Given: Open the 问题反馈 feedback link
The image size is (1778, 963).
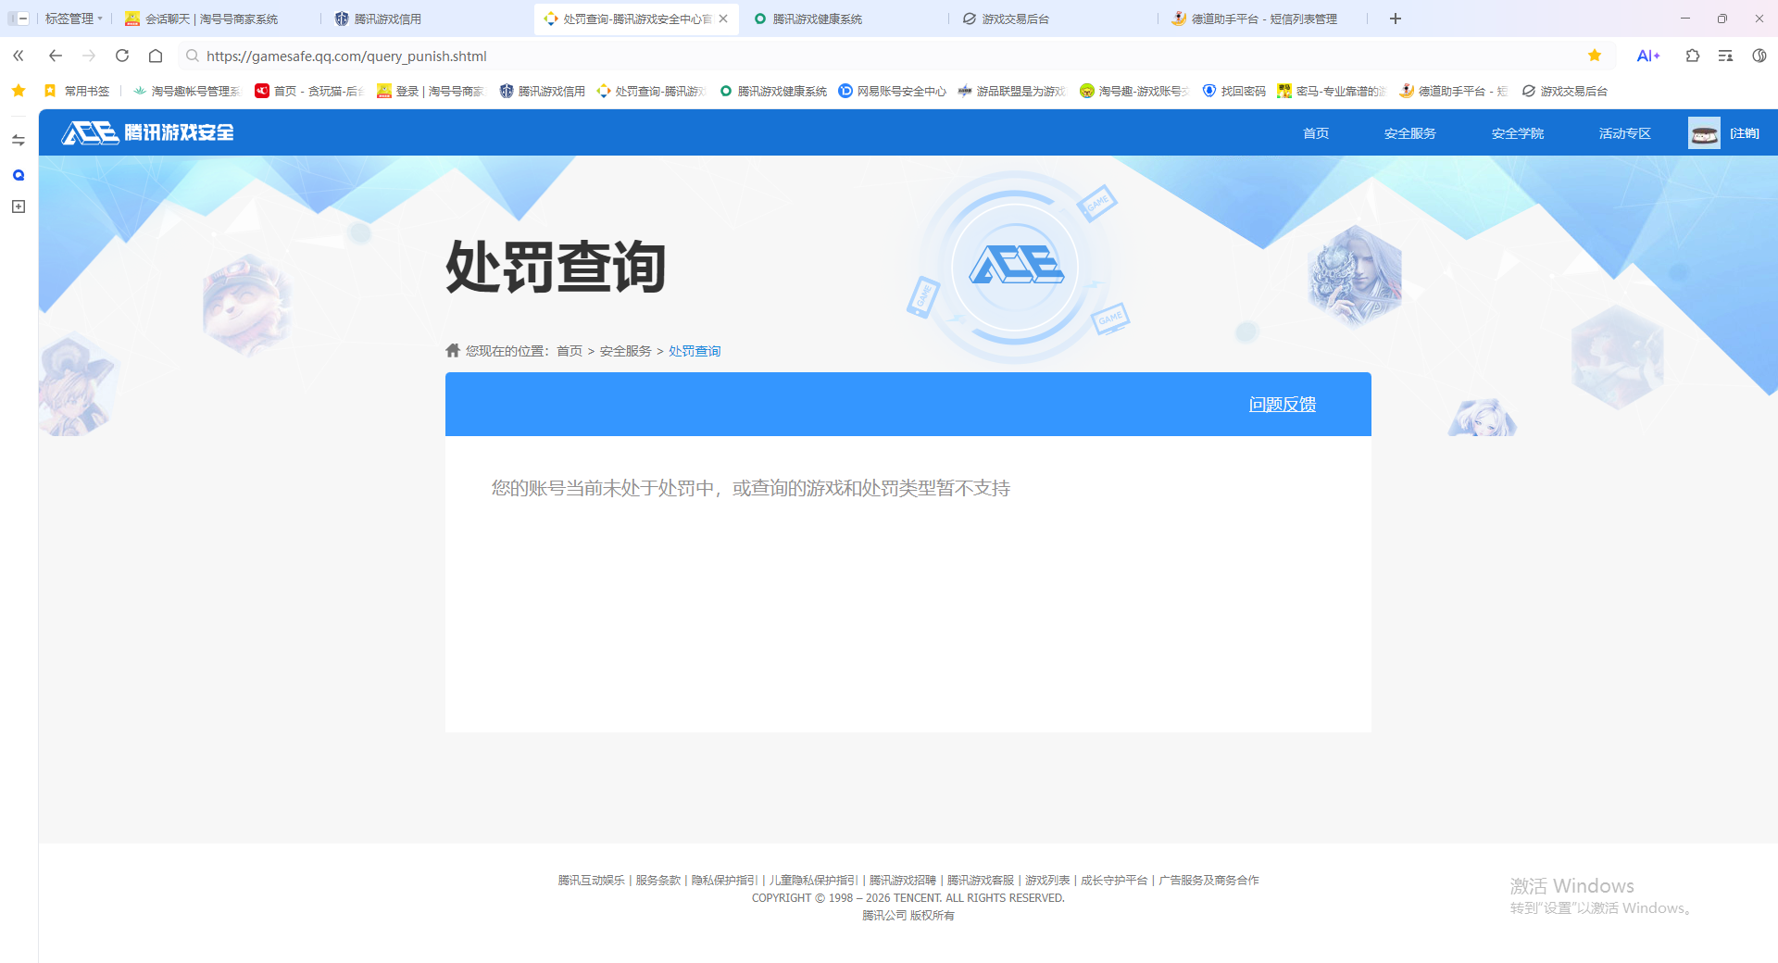Looking at the screenshot, I should click(1283, 404).
